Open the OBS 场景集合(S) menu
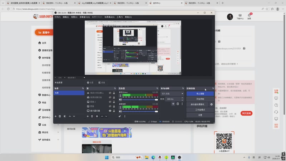This screenshot has width=286, height=161. pos(109,17)
